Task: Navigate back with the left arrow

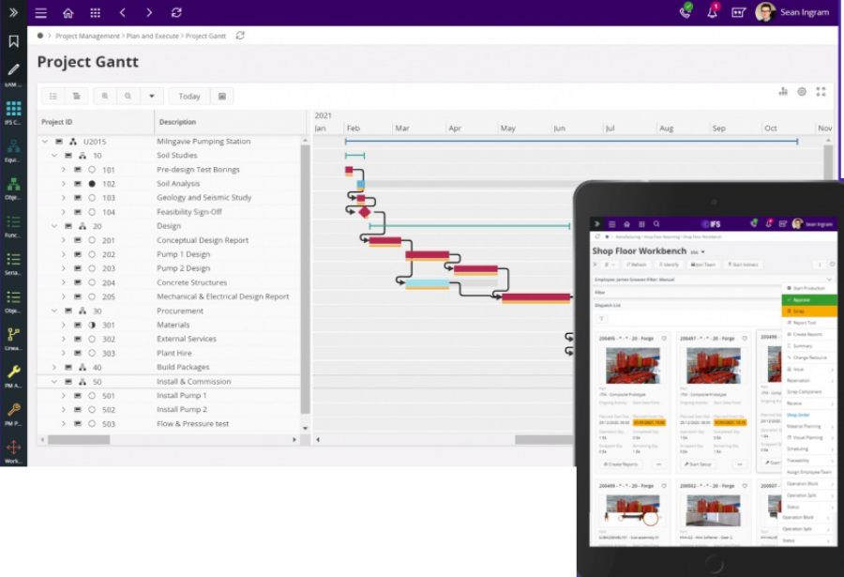Action: (x=123, y=13)
